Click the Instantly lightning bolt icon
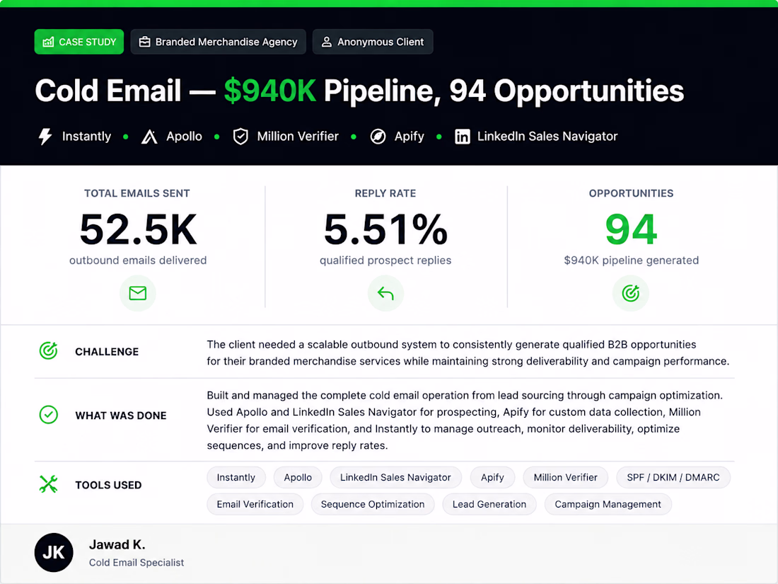778x584 pixels. (x=45, y=136)
